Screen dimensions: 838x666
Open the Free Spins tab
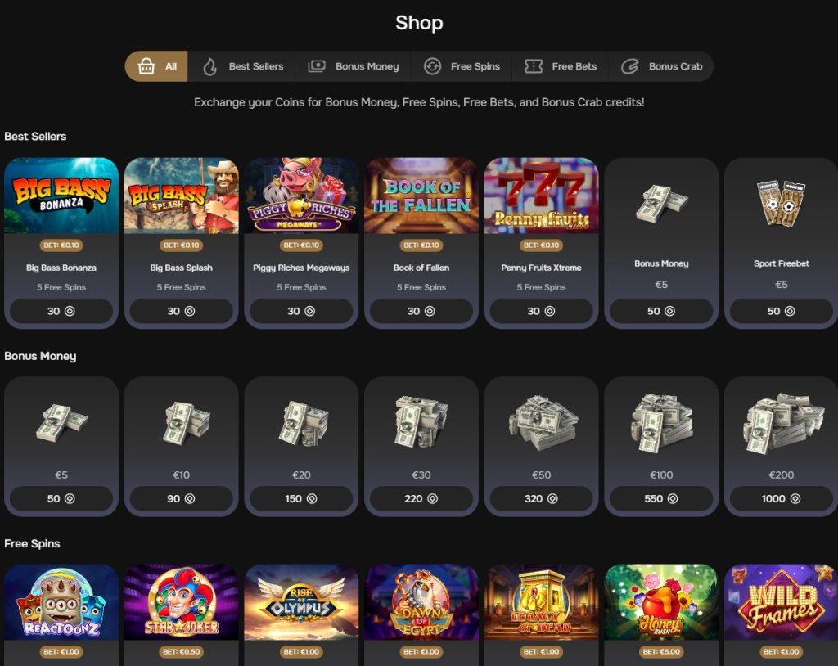click(x=462, y=66)
